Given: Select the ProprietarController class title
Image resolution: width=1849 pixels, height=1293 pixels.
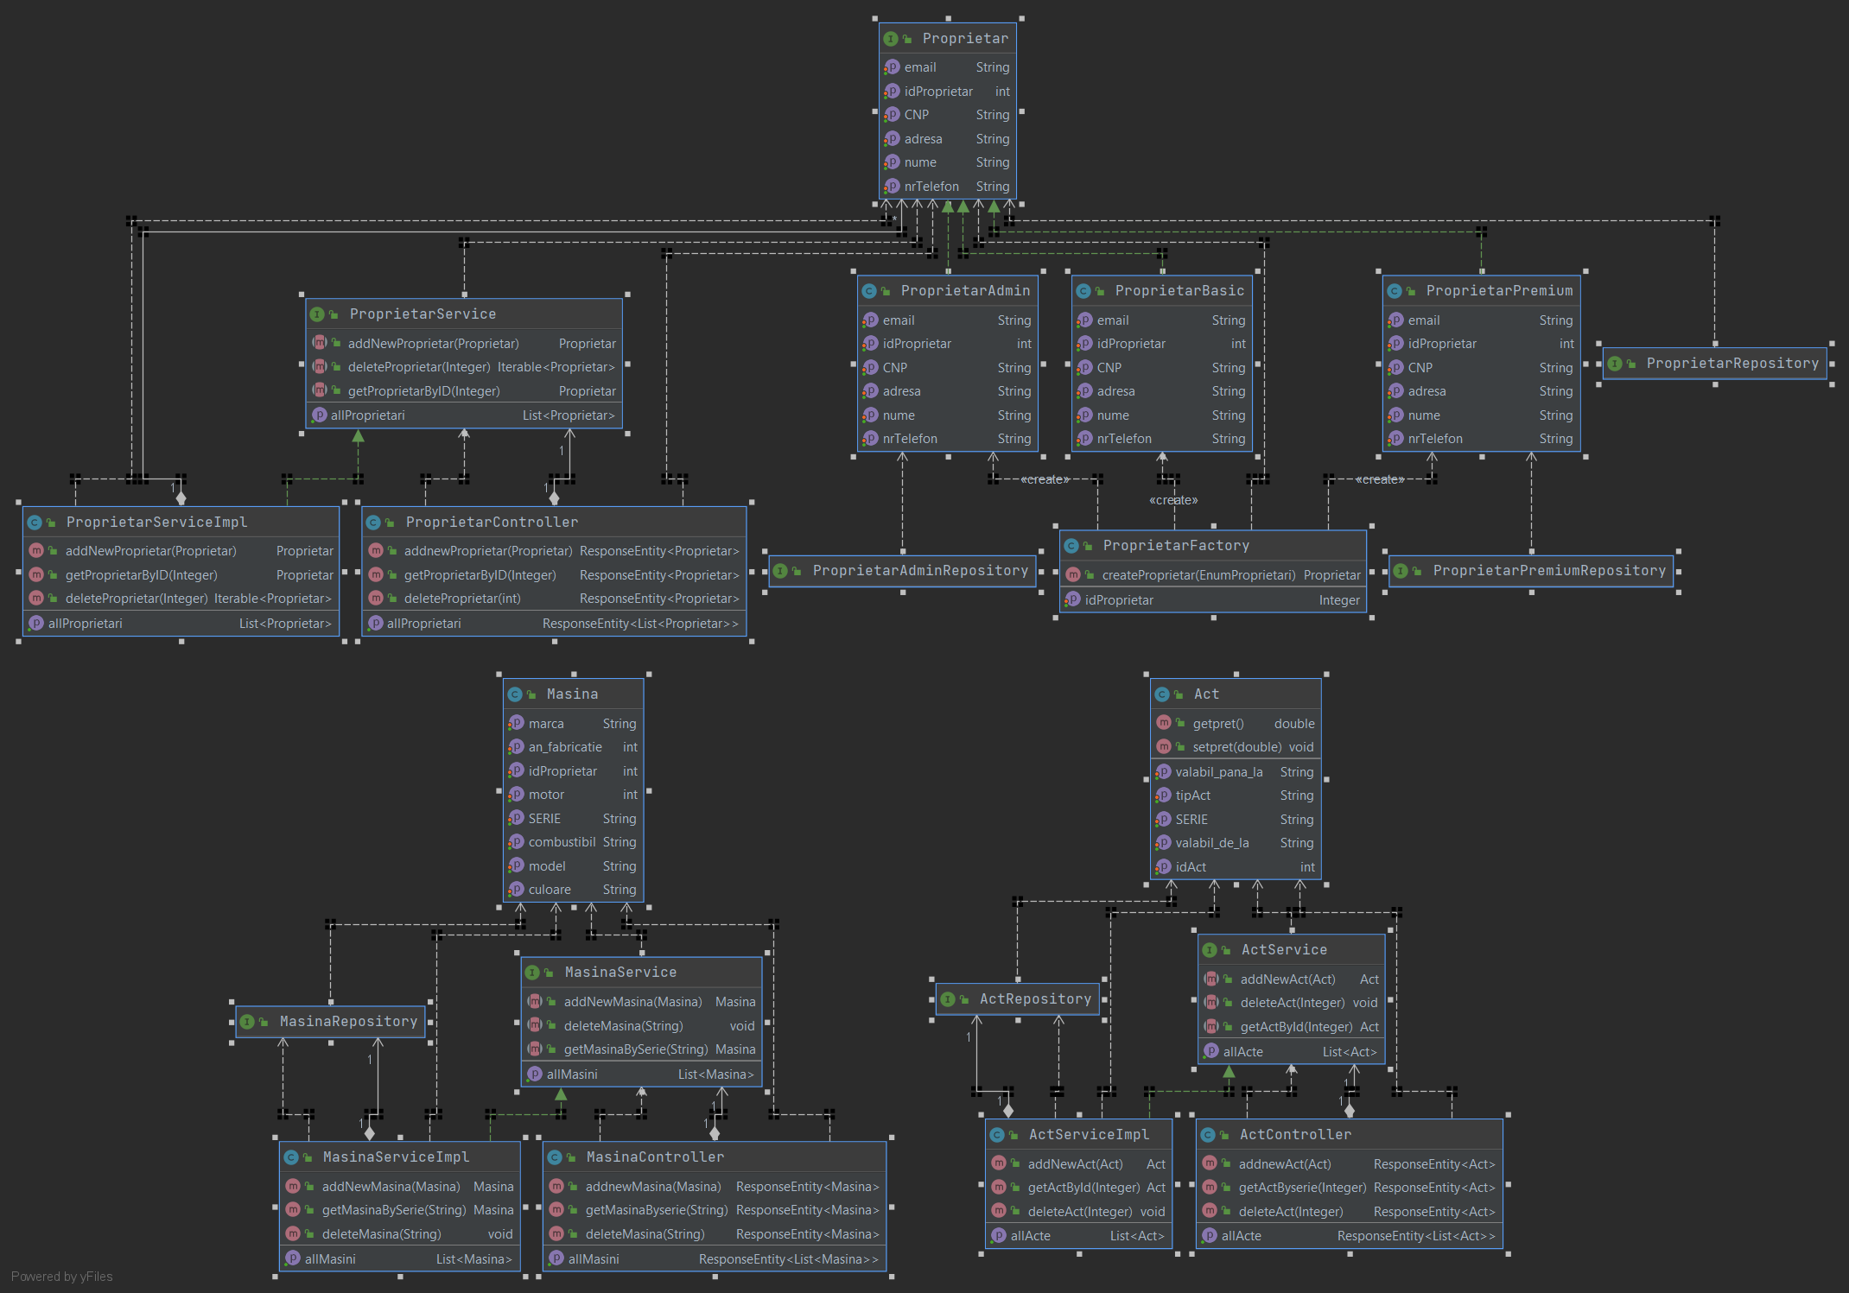Looking at the screenshot, I should 492,522.
